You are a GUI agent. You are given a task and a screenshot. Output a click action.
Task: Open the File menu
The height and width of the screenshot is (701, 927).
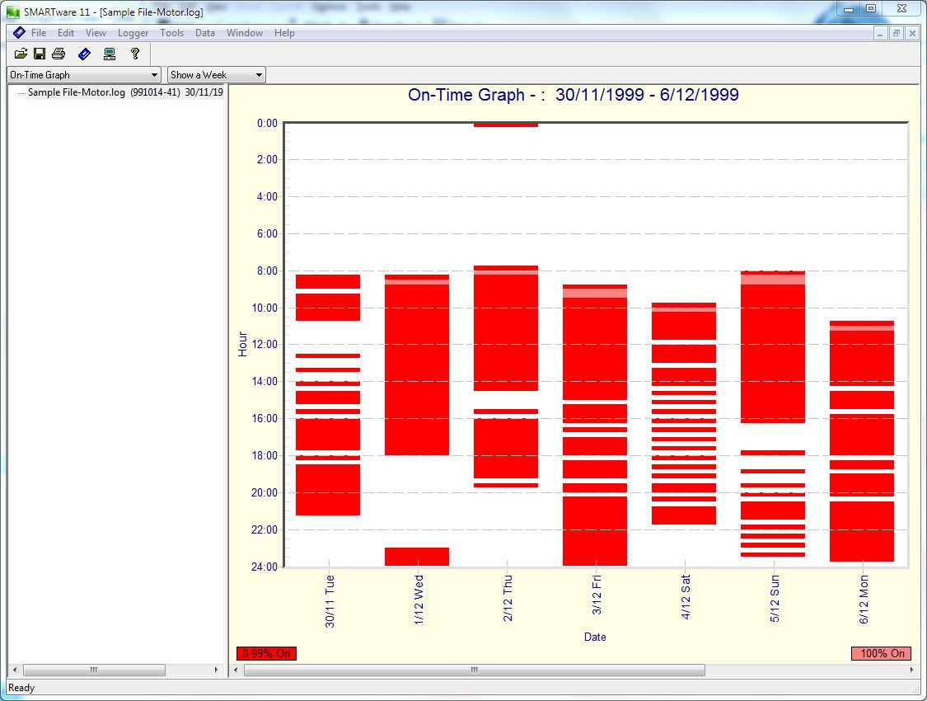[39, 33]
